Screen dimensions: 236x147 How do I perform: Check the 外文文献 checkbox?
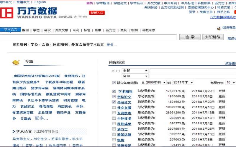coord(114,107)
